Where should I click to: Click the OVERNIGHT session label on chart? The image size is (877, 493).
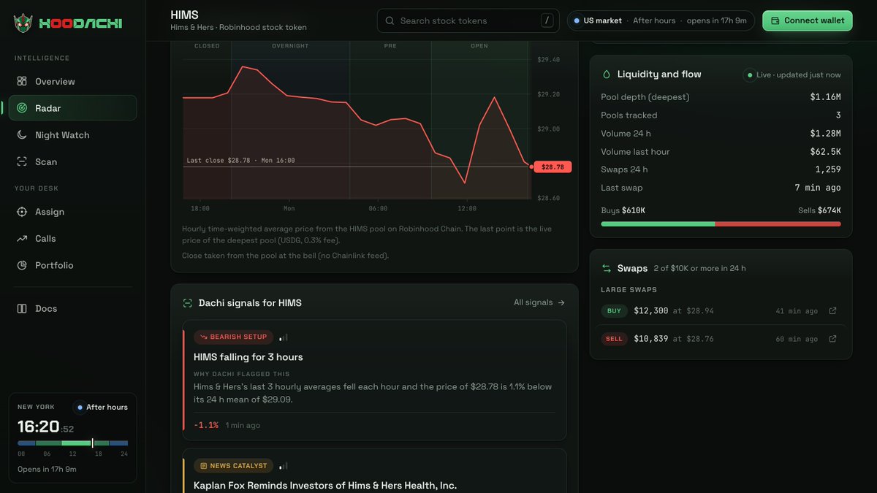(290, 46)
